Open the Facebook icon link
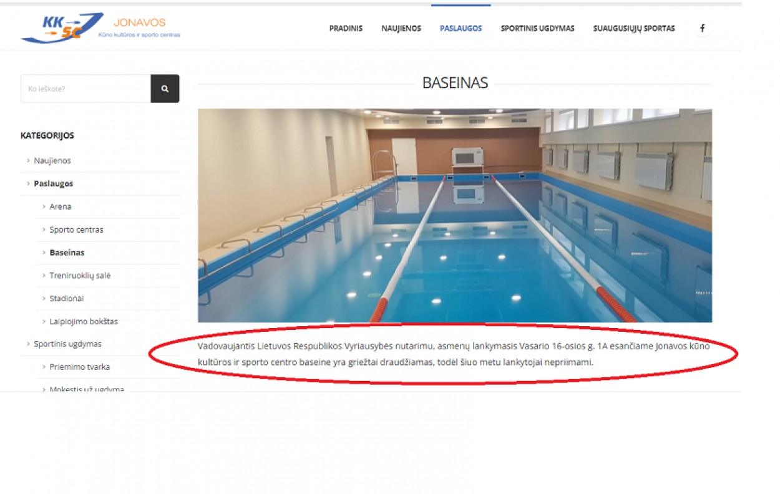 pyautogui.click(x=702, y=28)
